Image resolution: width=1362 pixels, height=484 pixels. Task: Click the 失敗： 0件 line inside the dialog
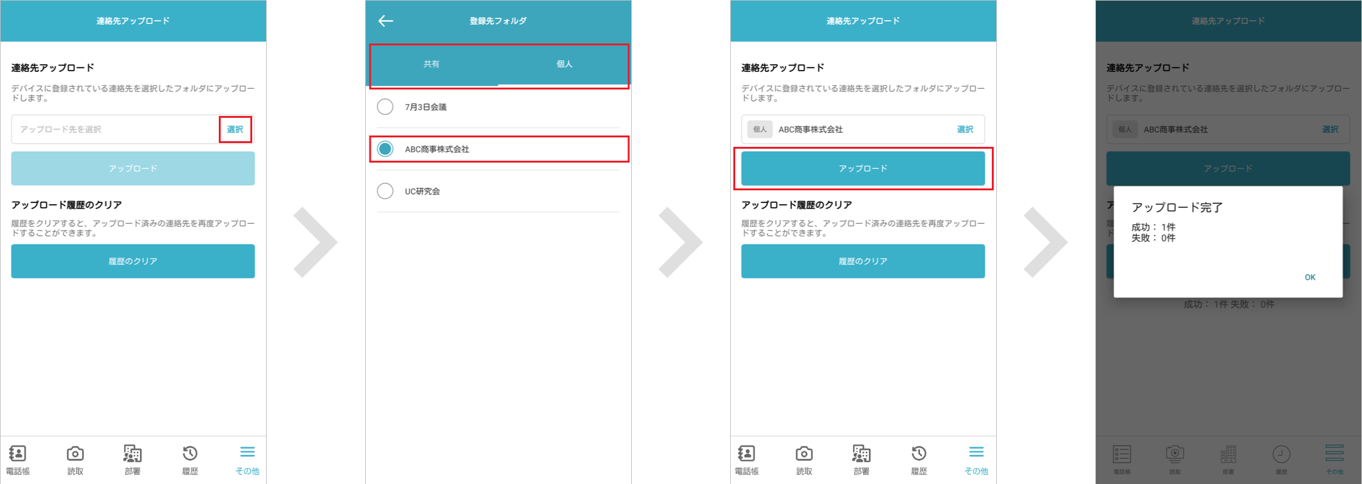point(1153,238)
